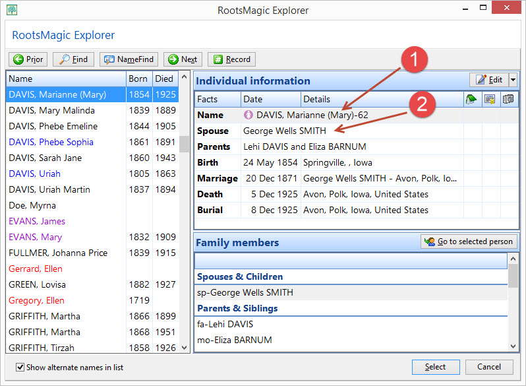
Task: Click the notes column icon header
Action: (x=472, y=99)
